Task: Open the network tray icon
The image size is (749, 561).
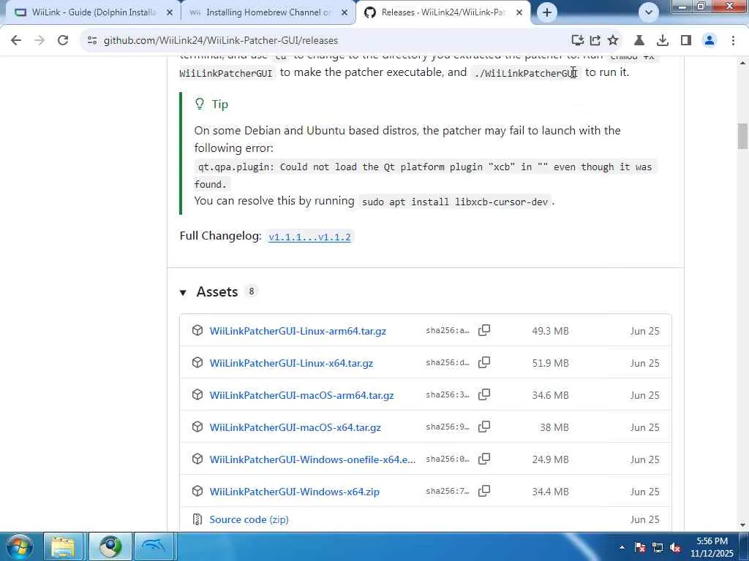Action: coord(658,548)
